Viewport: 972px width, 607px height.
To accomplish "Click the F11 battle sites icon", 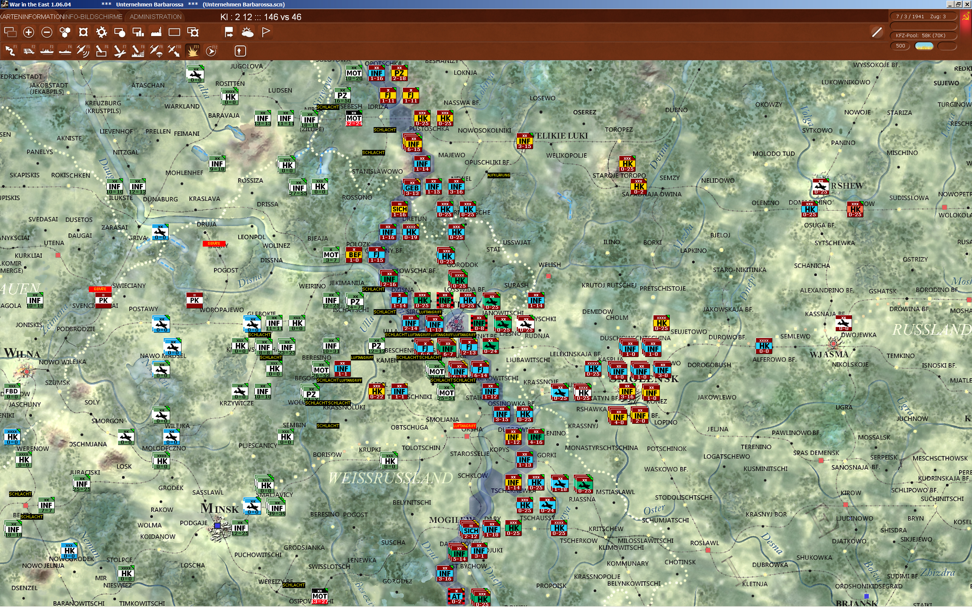I will [x=193, y=51].
